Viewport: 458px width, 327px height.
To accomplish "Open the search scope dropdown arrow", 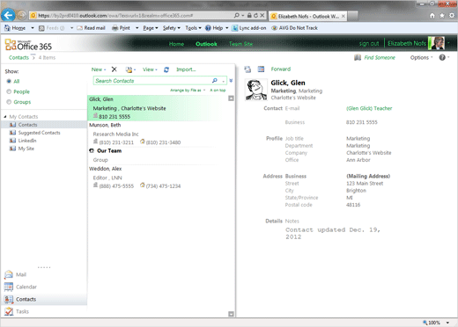I will coord(224,81).
